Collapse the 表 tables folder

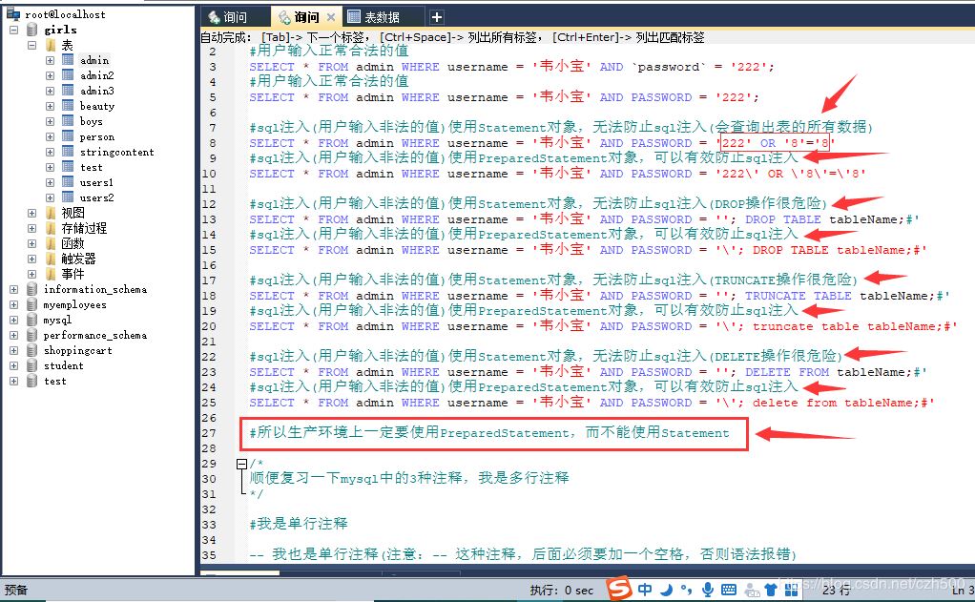pos(31,46)
